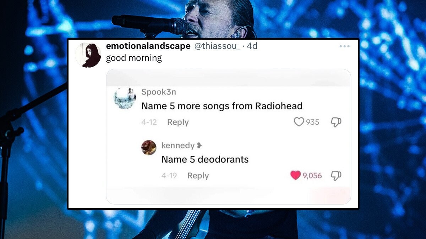Click the Spook3n username
Screen dimensions: 426x239
click(159, 92)
